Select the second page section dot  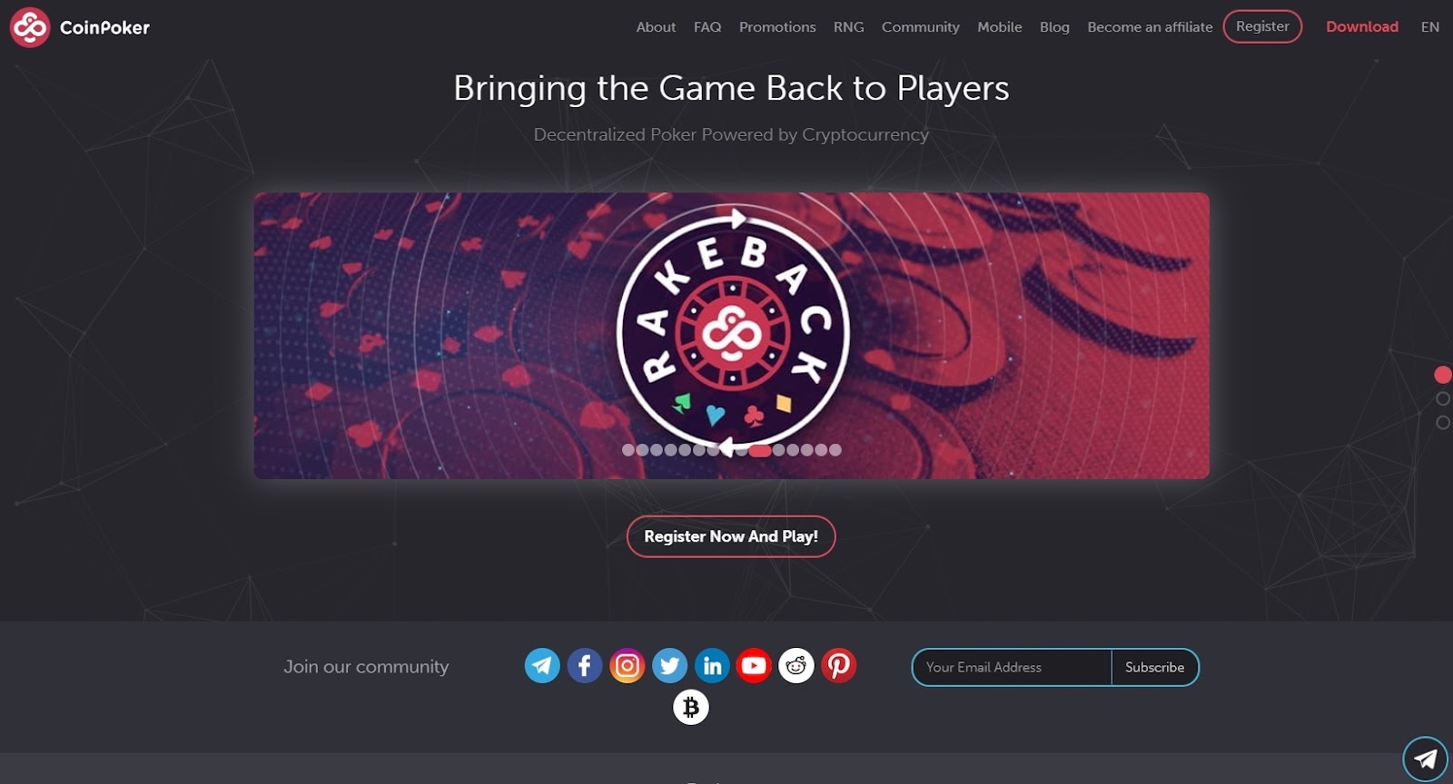pos(1443,398)
